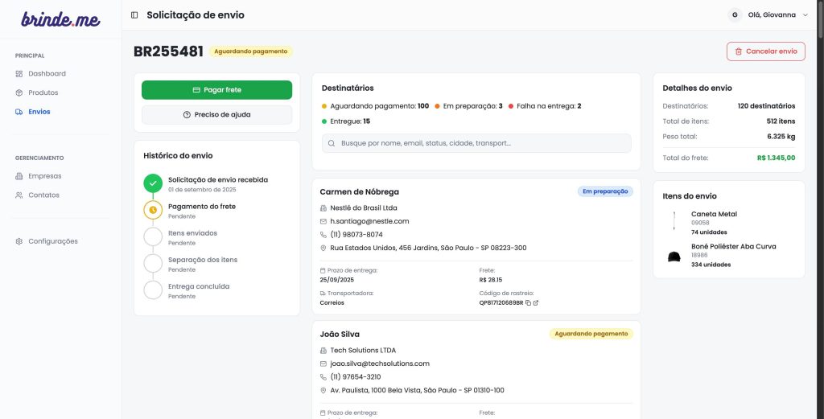Viewport: 824px width, 419px height.
Task: Copy the tracking code QP817120689BR
Action: [x=528, y=303]
